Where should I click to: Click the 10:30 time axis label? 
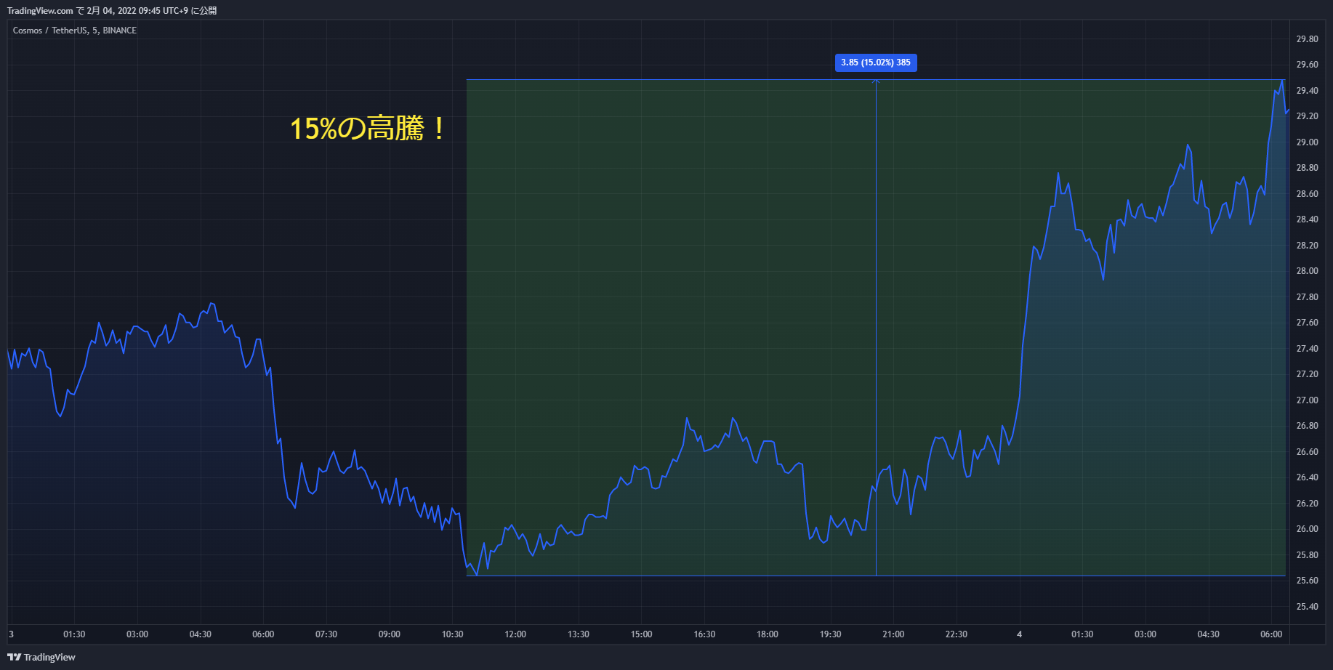[452, 634]
